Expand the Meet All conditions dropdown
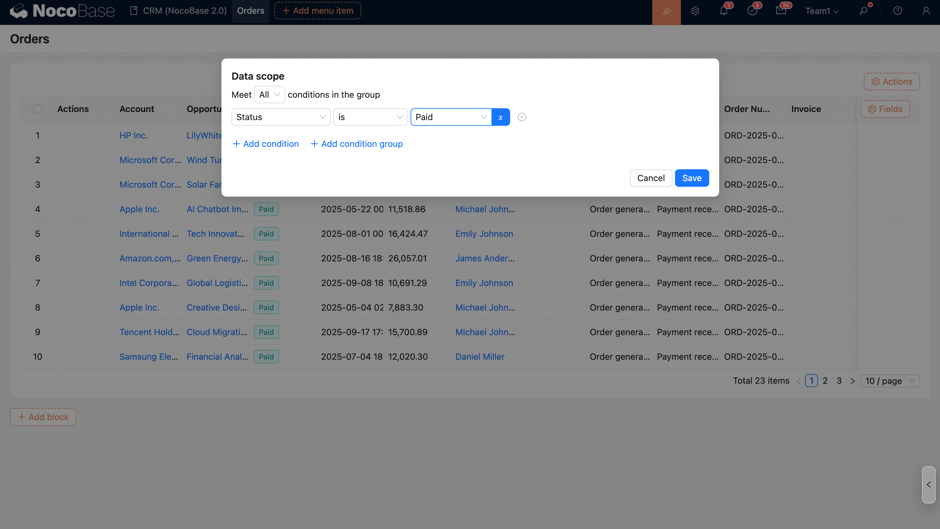This screenshot has width=940, height=529. click(x=269, y=95)
